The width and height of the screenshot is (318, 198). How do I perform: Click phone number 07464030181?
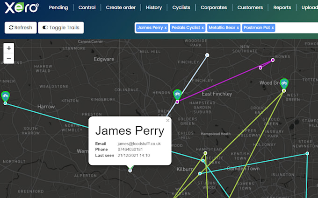point(130,150)
